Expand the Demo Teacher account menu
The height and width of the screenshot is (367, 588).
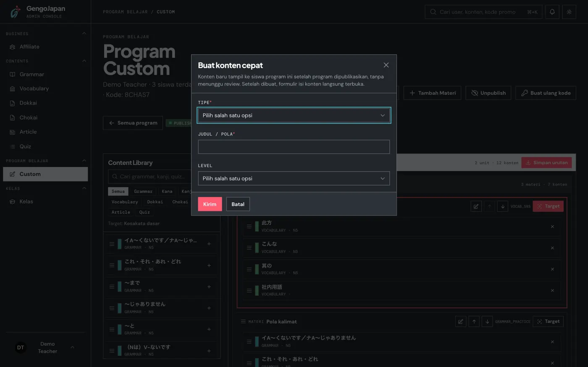[x=45, y=347]
